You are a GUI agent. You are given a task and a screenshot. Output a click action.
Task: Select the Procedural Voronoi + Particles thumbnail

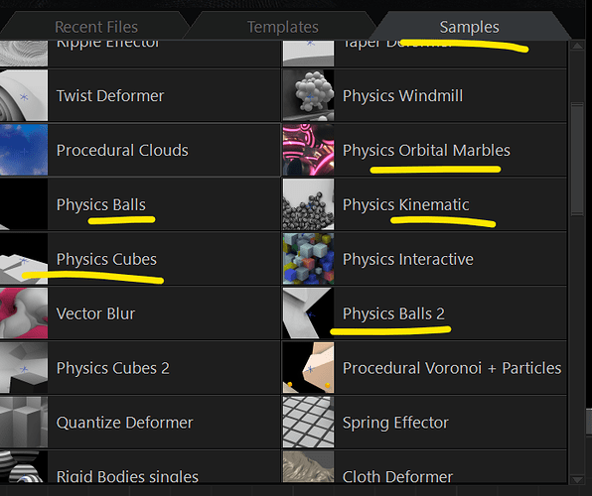308,368
